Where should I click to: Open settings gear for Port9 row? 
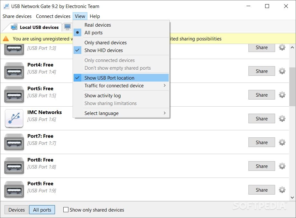click(282, 190)
